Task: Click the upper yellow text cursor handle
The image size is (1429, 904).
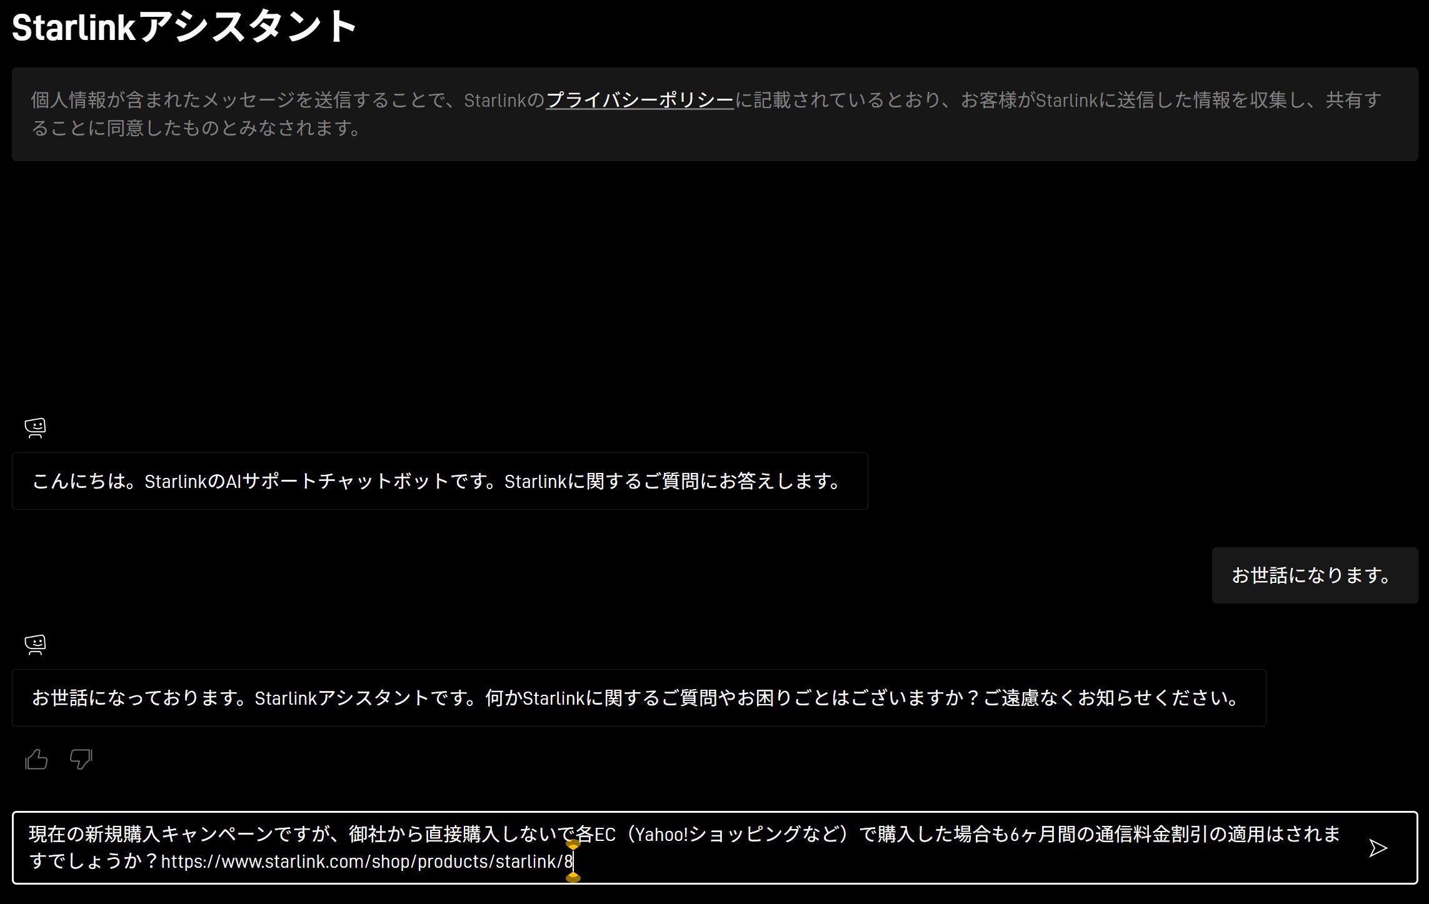Action: point(573,845)
